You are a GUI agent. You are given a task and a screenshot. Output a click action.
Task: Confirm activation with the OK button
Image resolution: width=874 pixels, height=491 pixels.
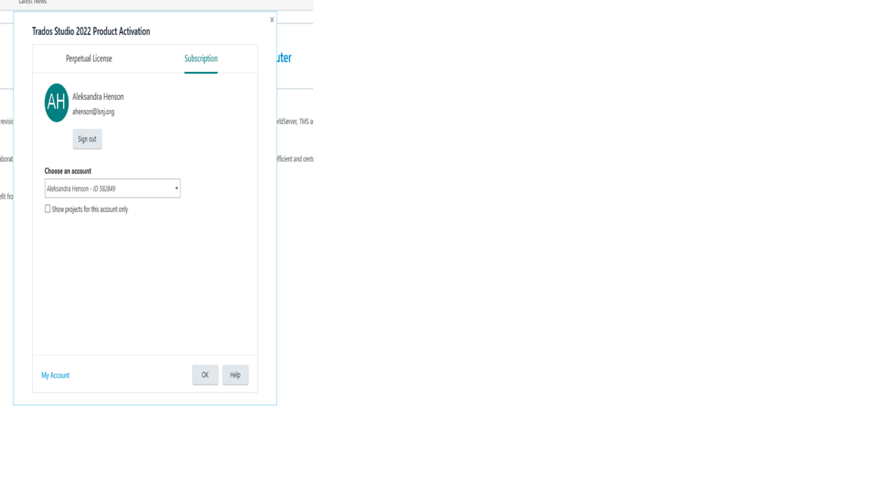[204, 374]
